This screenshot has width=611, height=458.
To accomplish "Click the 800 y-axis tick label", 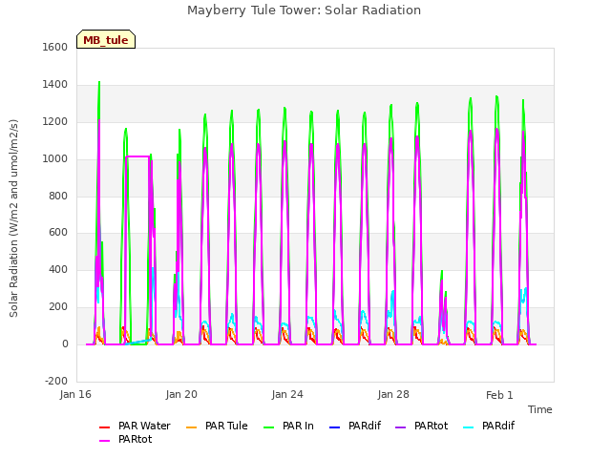I will pos(58,196).
